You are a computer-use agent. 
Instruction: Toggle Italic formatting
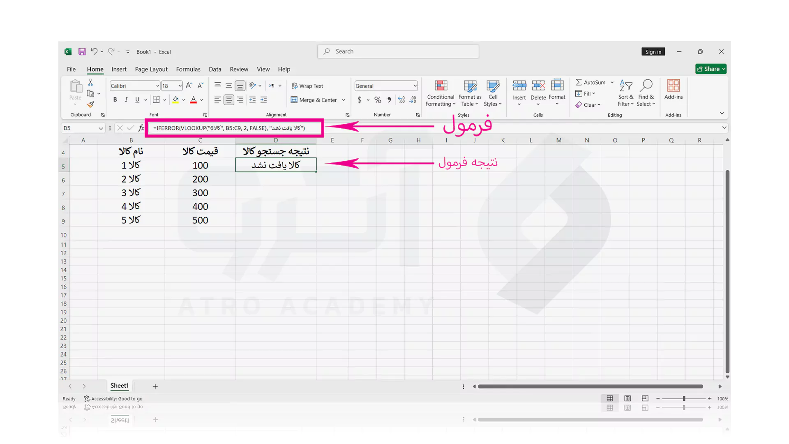(x=126, y=100)
